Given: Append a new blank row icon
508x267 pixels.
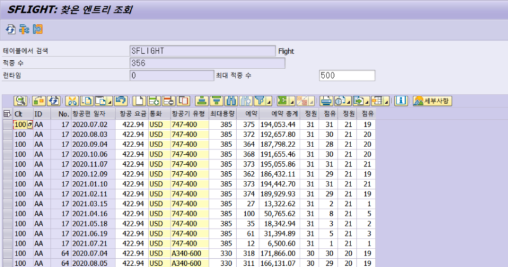Looking at the screenshot, I should pos(139,101).
